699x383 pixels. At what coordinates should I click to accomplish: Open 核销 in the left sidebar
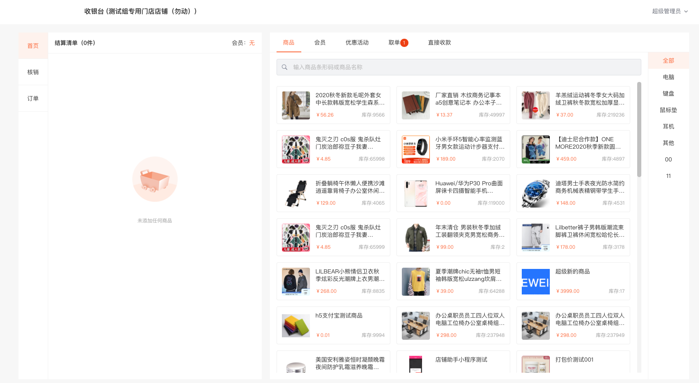(33, 72)
